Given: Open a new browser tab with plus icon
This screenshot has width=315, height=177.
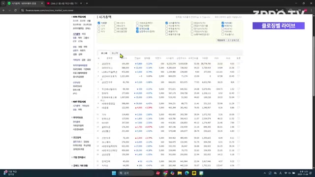Looking at the screenshot, I should coord(87,3).
